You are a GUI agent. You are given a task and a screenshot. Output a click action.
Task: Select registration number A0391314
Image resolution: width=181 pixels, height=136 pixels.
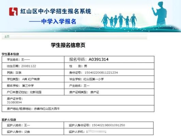coord(99,60)
